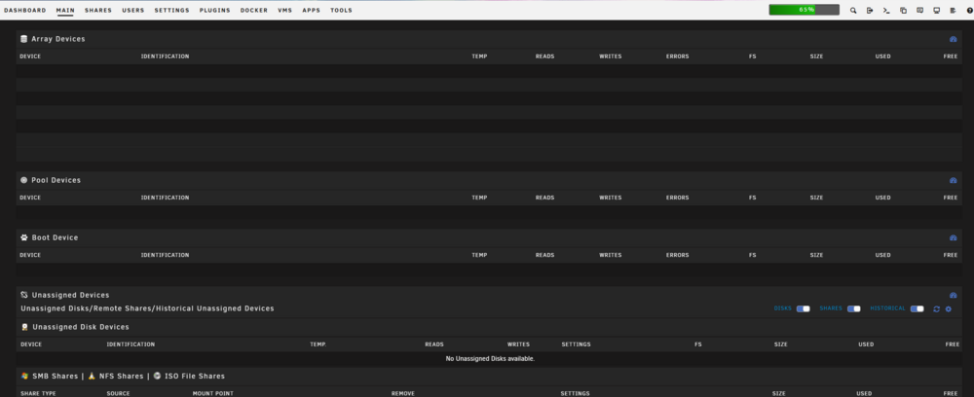The image size is (974, 397).
Task: Click FREE column header in Pool Devices
Action: tap(951, 198)
